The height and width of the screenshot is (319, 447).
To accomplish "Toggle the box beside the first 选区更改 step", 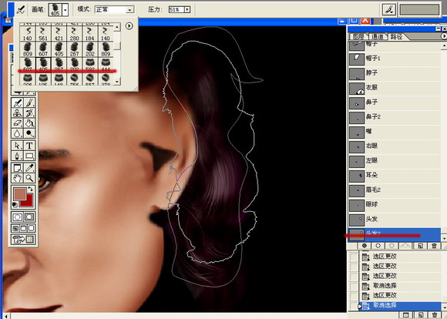I will 354,257.
